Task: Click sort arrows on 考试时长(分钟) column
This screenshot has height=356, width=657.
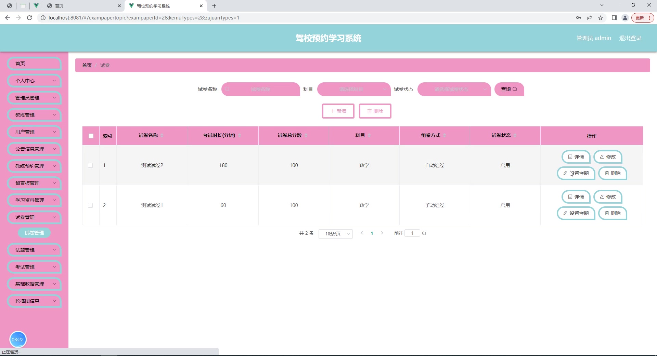Action: (240, 135)
